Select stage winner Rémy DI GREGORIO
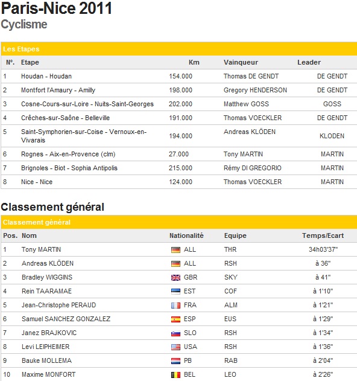Viewport: 357px width, 381px height. click(x=253, y=168)
